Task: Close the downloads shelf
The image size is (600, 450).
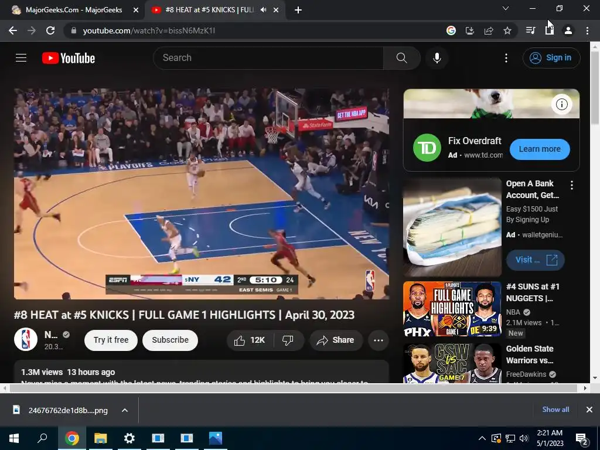Action: coord(589,410)
